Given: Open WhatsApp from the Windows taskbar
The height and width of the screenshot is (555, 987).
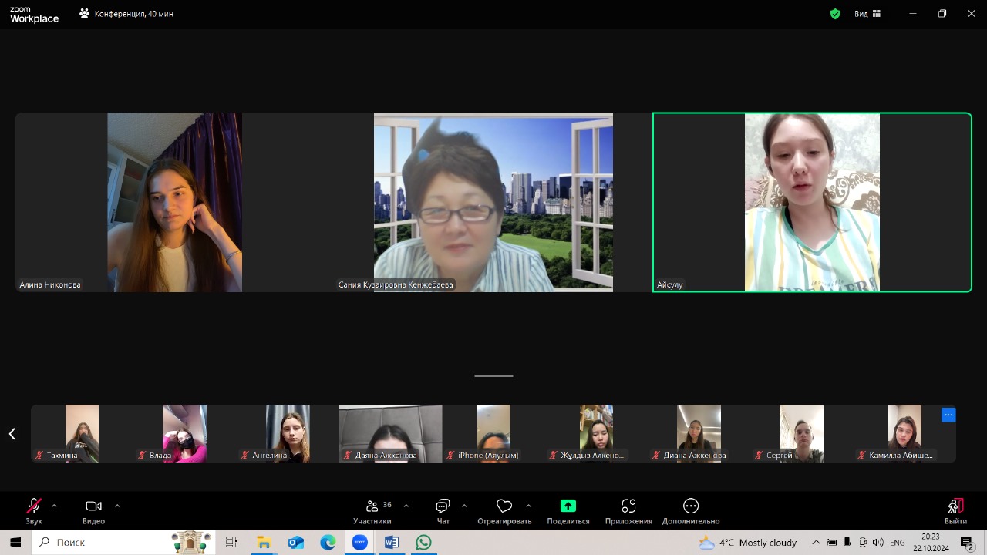Looking at the screenshot, I should 423,543.
